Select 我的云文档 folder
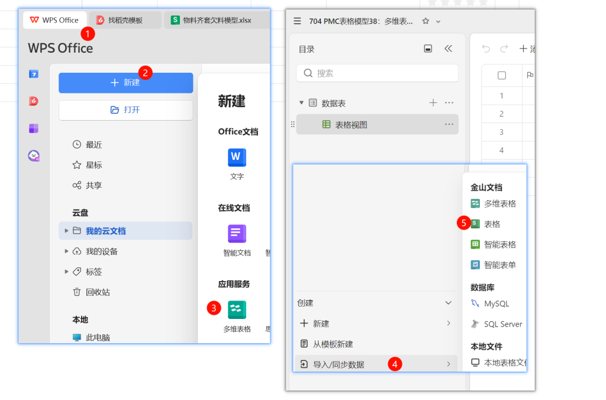The image size is (606, 400). [x=125, y=231]
